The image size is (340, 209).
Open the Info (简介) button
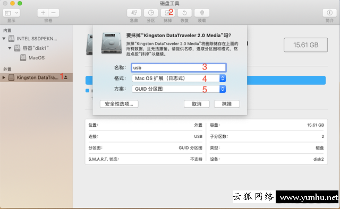click(x=329, y=13)
